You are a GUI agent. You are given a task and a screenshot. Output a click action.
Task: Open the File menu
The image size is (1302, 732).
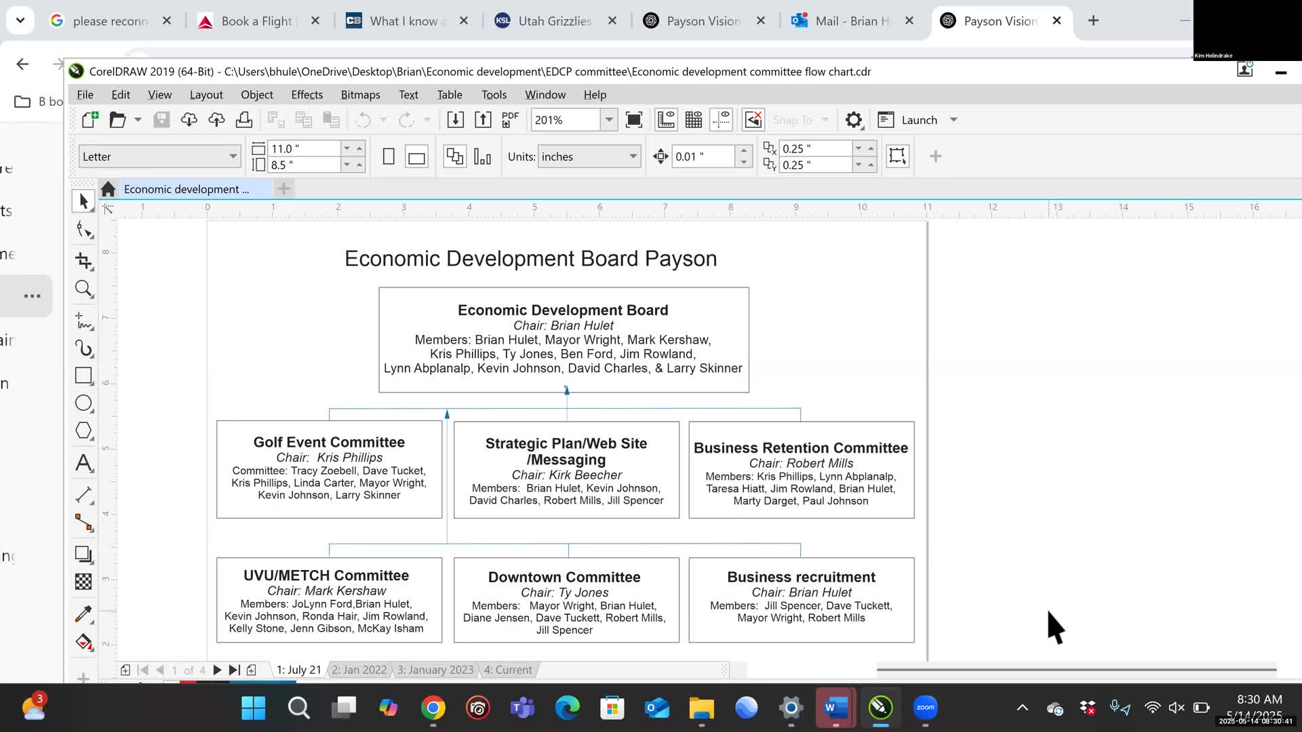(x=85, y=95)
